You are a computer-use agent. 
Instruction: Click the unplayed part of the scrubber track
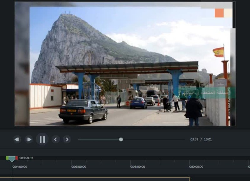pos(153,139)
